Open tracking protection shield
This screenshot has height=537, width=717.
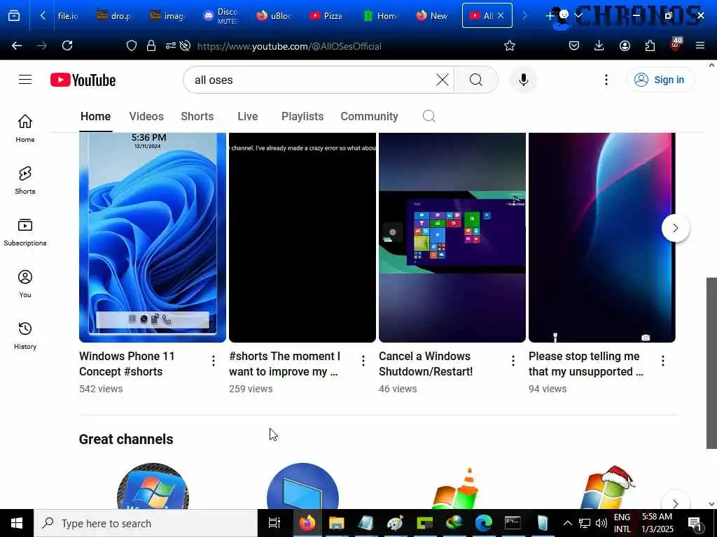coord(132,45)
